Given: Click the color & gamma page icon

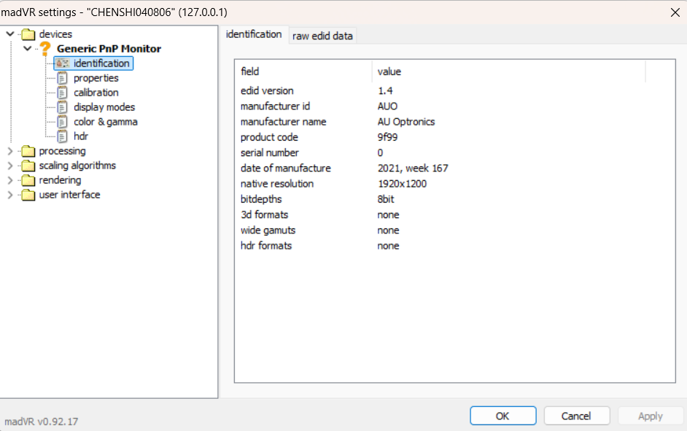Looking at the screenshot, I should click(x=62, y=122).
